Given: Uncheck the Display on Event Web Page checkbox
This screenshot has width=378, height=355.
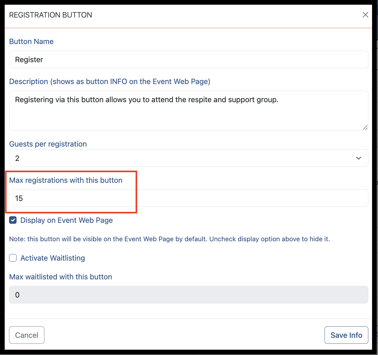Looking at the screenshot, I should [13, 220].
